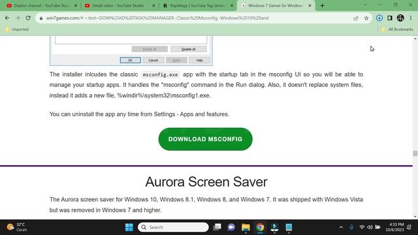Close the Detail video tab
418x235 pixels.
pyautogui.click(x=153, y=6)
